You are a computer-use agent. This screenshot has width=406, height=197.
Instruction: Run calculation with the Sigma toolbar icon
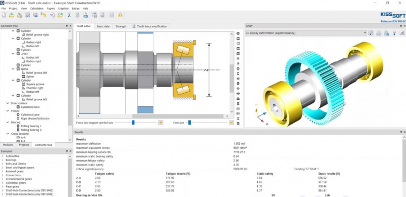click(x=69, y=15)
